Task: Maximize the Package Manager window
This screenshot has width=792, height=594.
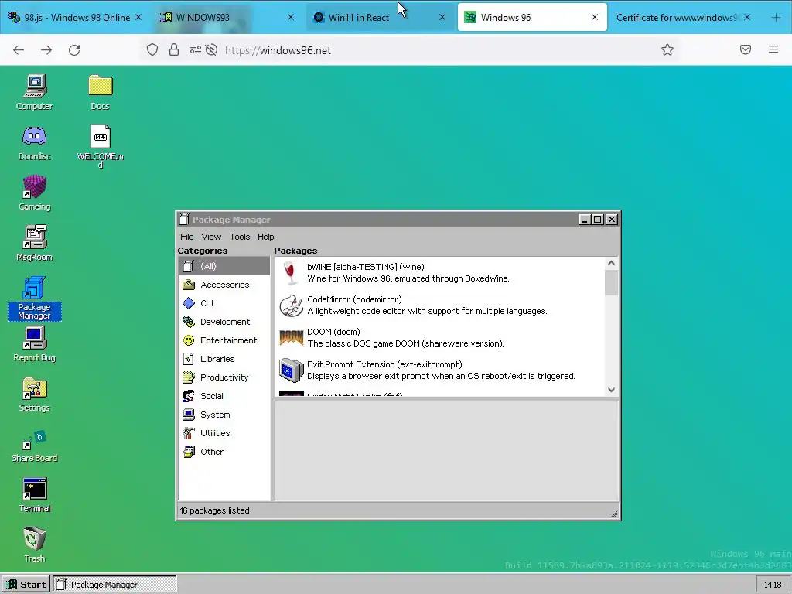Action: (x=598, y=219)
